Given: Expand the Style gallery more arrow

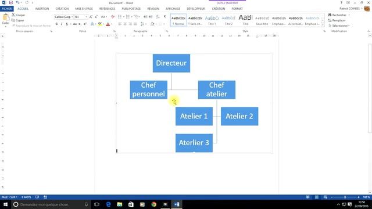Looking at the screenshot, I should (x=323, y=25).
